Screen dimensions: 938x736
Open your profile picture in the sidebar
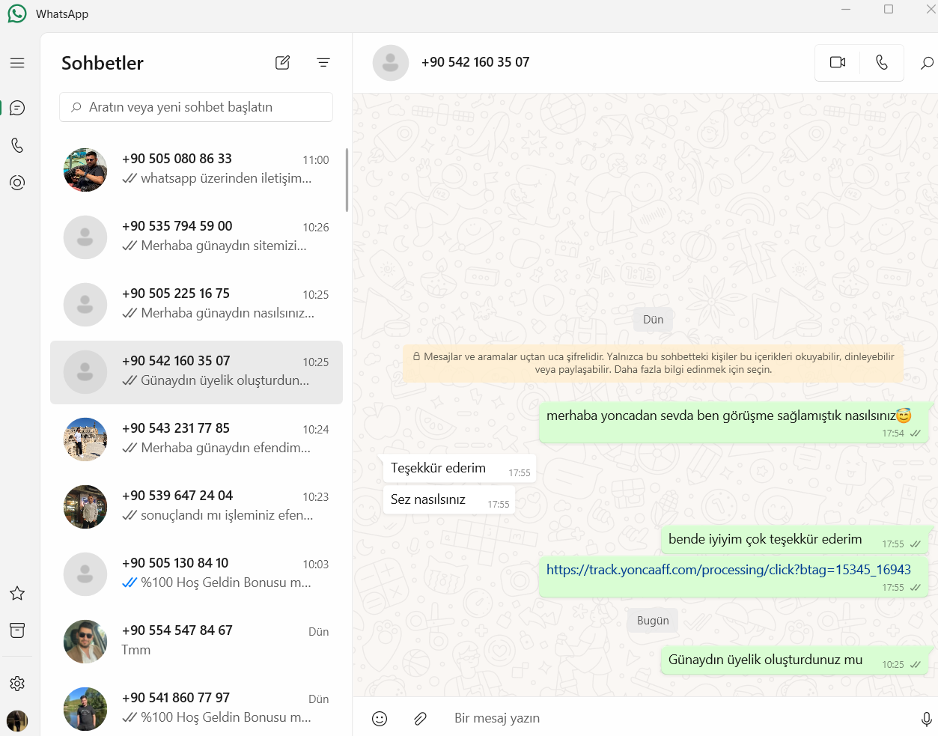(x=17, y=720)
